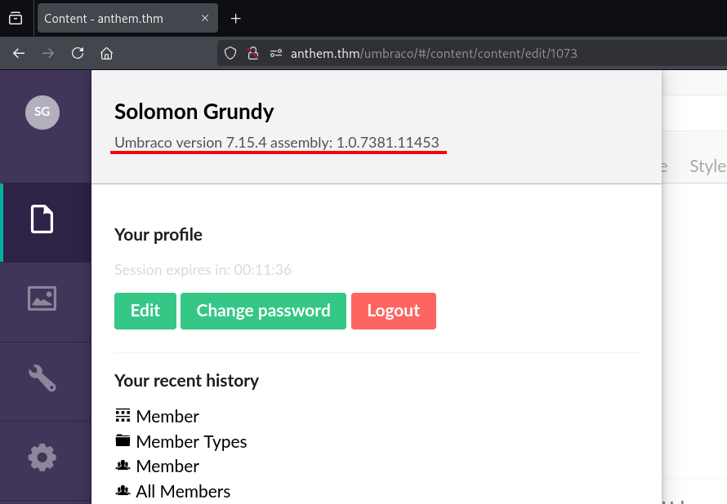Click the insecure connection lock icon
The image size is (727, 504).
click(253, 53)
